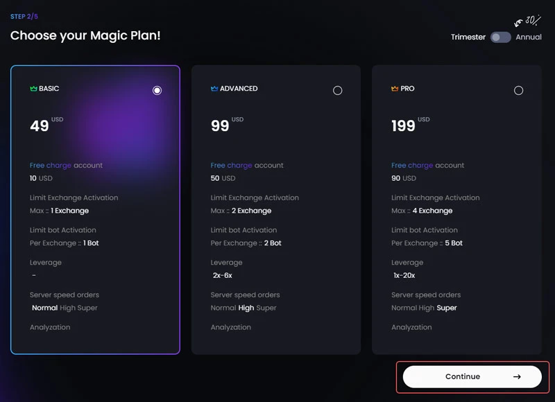Viewport: 555px width, 402px height.
Task: Click the green crown icon beside BASIC
Action: tap(33, 89)
